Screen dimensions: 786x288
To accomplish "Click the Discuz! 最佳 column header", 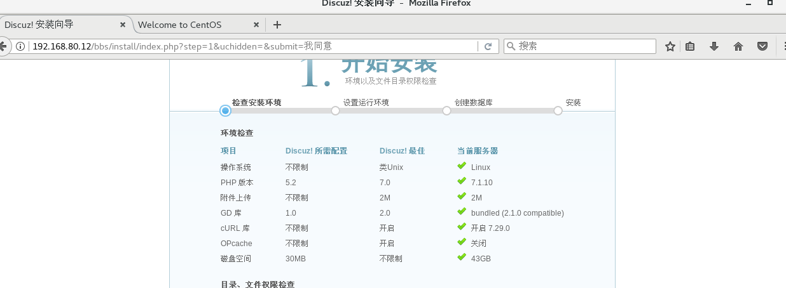I will pos(402,151).
